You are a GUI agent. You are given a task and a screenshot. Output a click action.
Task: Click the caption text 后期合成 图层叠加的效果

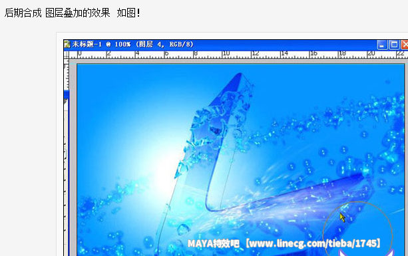click(57, 13)
